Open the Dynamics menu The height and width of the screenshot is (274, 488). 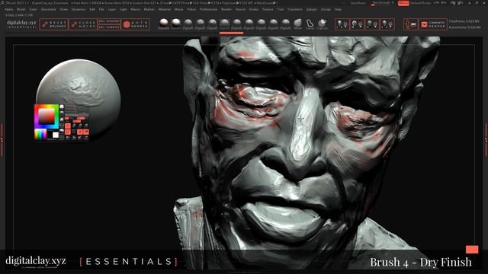pyautogui.click(x=79, y=10)
